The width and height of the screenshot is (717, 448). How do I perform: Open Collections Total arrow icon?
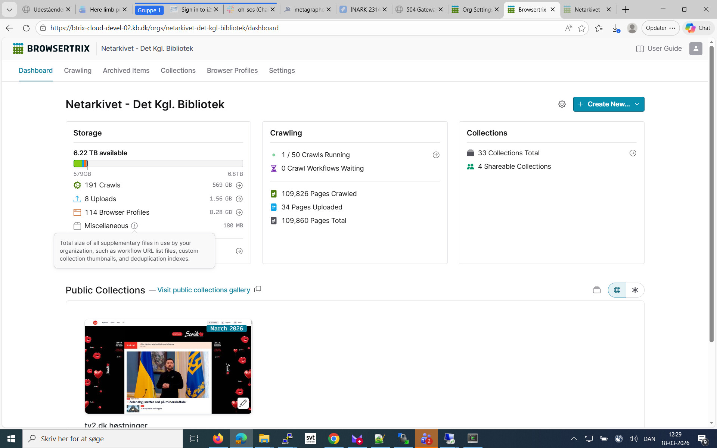pos(633,153)
